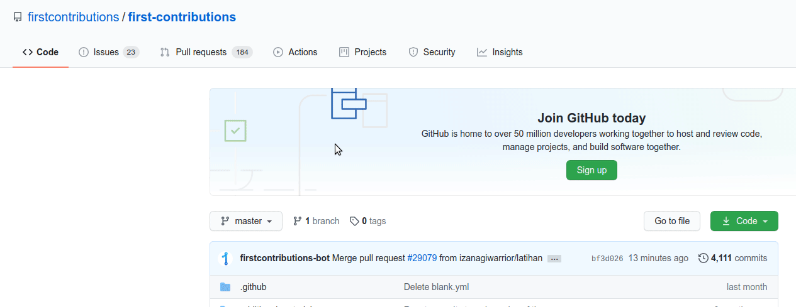This screenshot has width=796, height=307.
Task: Open the first-contributions repository link
Action: (182, 17)
